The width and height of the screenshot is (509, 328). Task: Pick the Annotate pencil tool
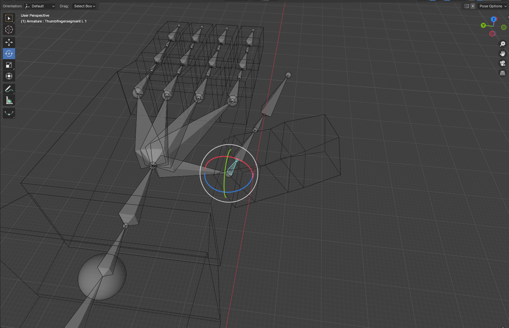pyautogui.click(x=9, y=89)
